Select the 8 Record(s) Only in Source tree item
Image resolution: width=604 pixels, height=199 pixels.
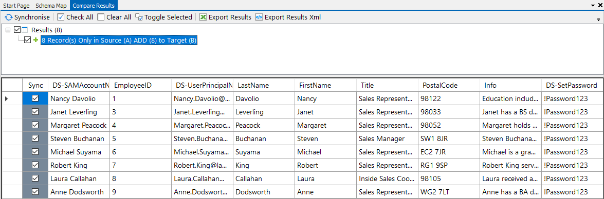[x=119, y=40]
